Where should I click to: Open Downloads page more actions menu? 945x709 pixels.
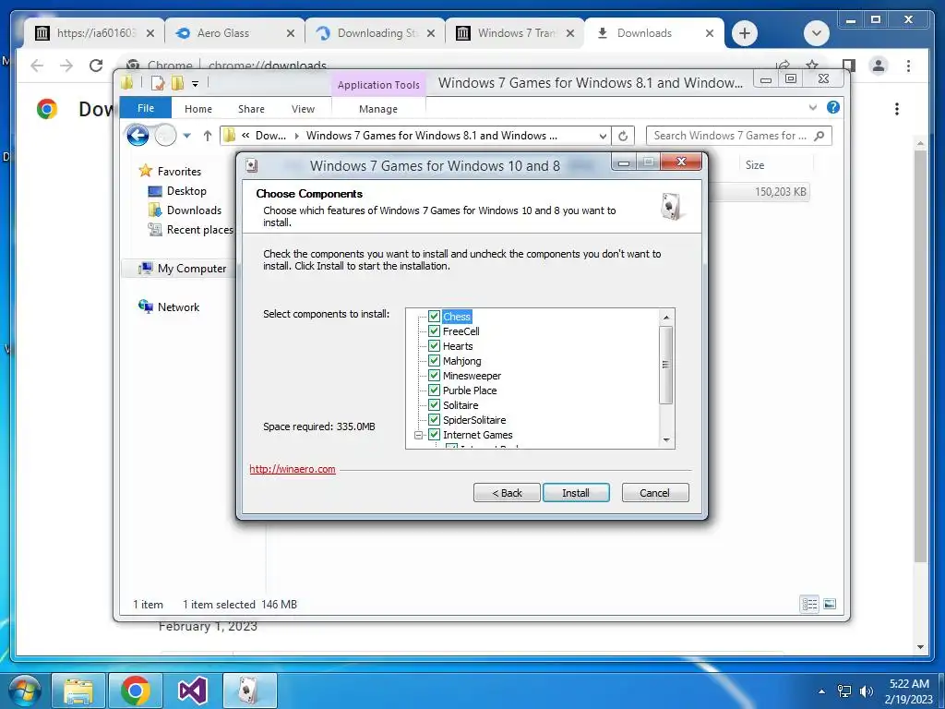coord(897,109)
